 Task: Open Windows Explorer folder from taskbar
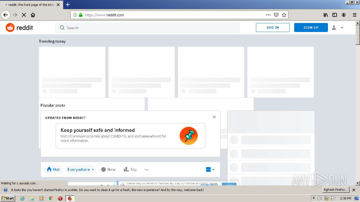[32, 198]
